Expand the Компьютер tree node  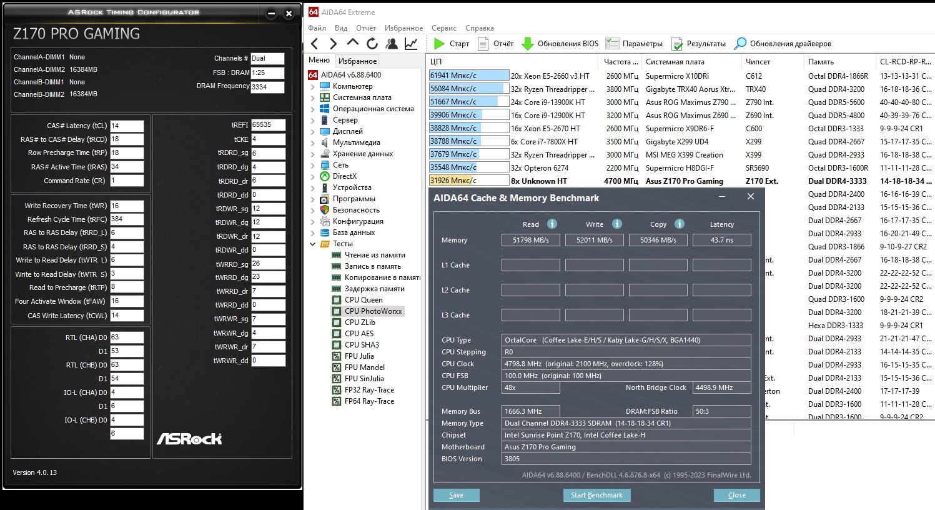[313, 87]
